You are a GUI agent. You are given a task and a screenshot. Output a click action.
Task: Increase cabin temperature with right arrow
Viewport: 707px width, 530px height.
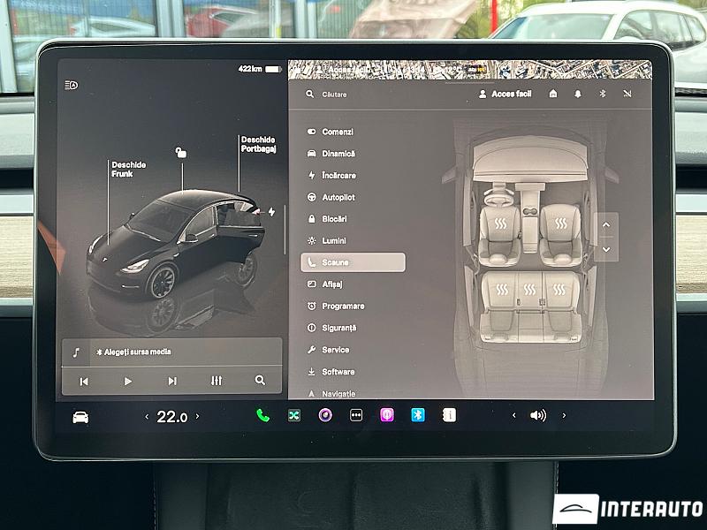197,416
